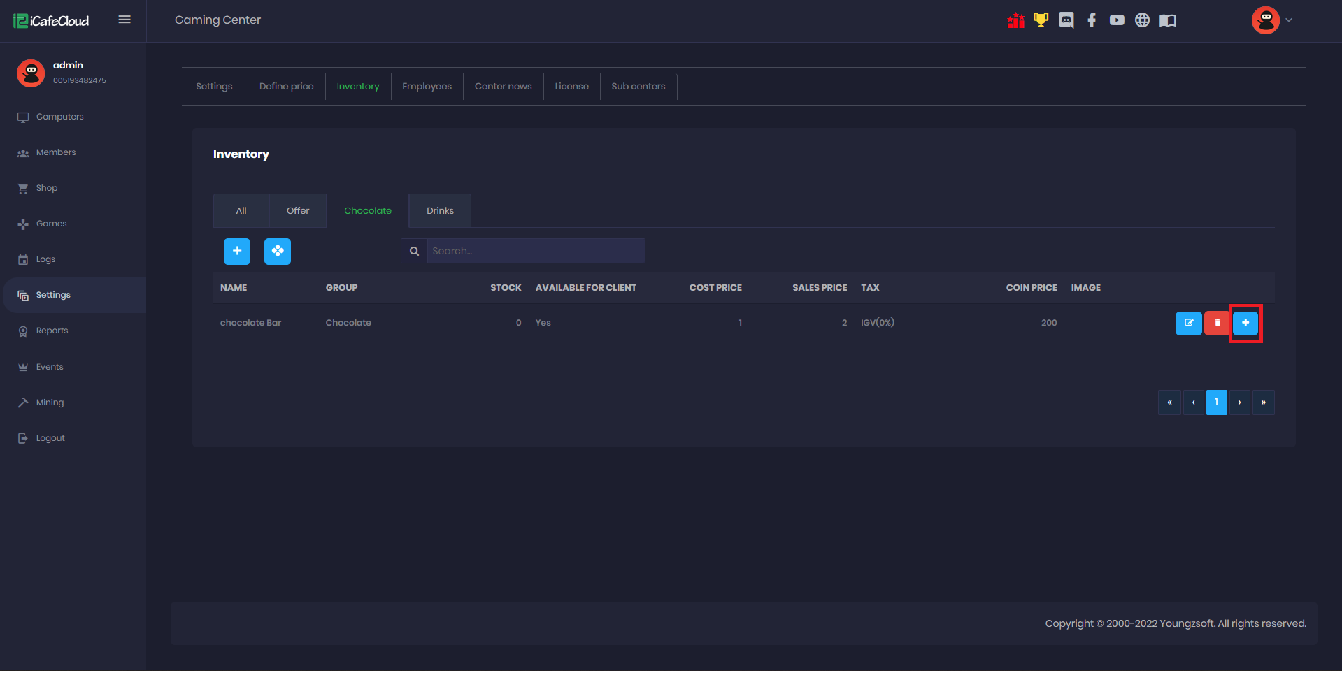Screen dimensions: 1342x673
Task: Open the Facebook icon link
Action: [1091, 20]
